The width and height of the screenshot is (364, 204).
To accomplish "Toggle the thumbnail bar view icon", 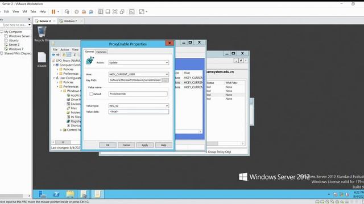I will click(107, 11).
